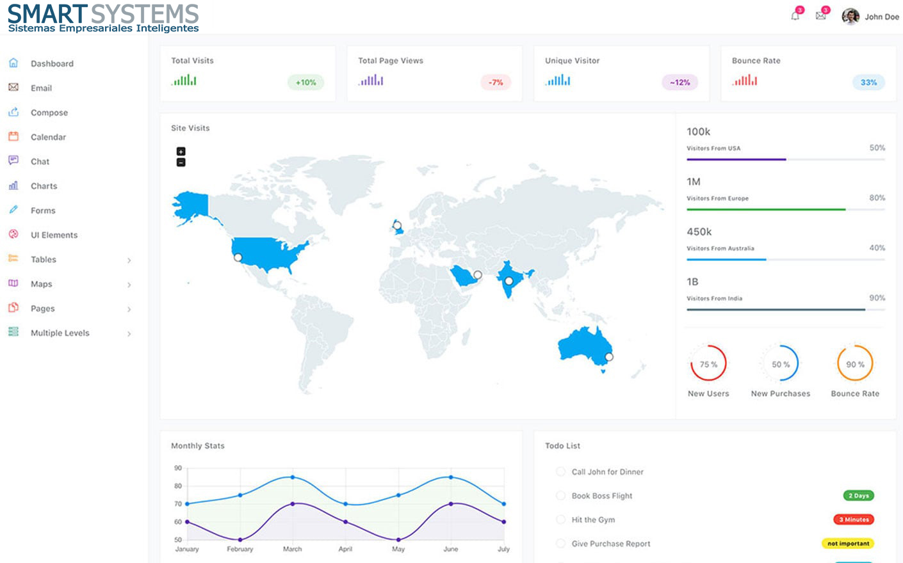Click the ~12% Unique Visitor badge

pos(680,82)
